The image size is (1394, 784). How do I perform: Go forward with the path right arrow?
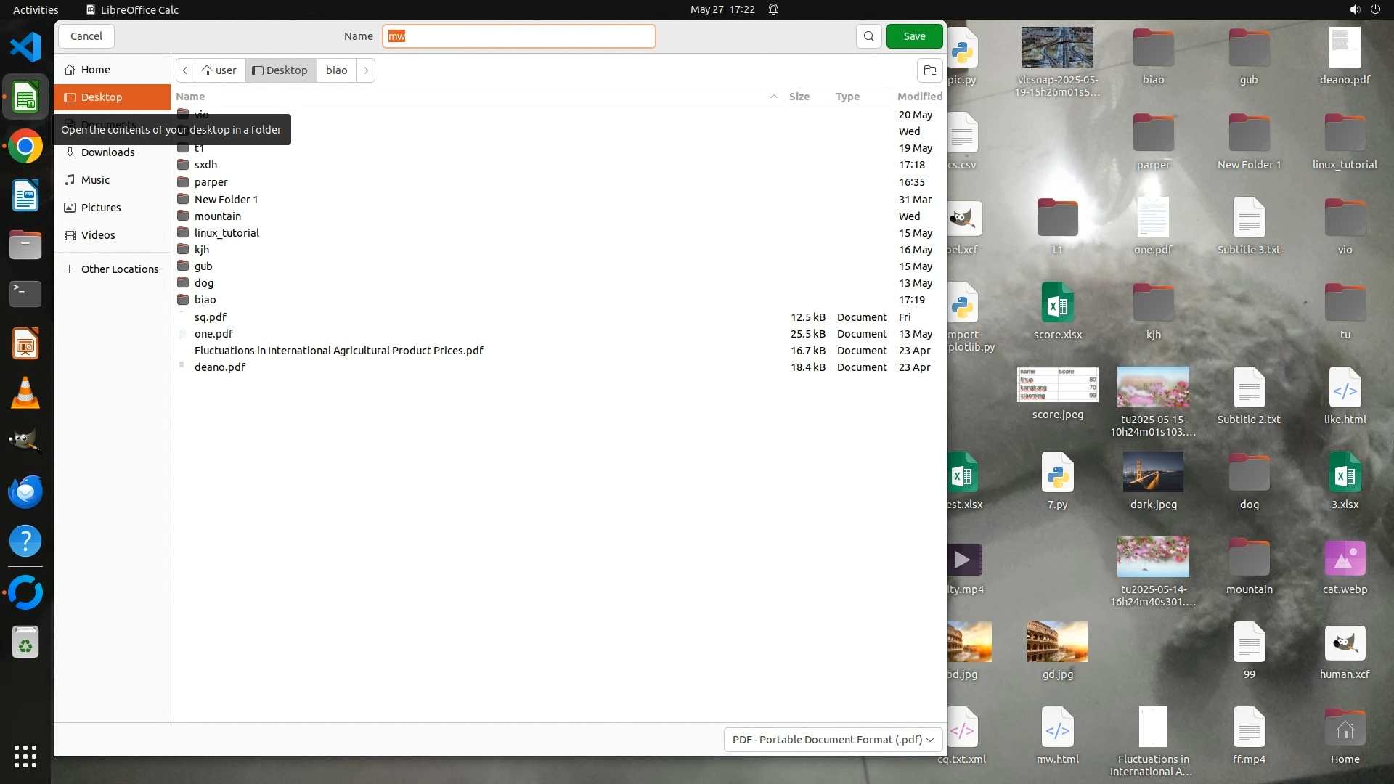[366, 70]
